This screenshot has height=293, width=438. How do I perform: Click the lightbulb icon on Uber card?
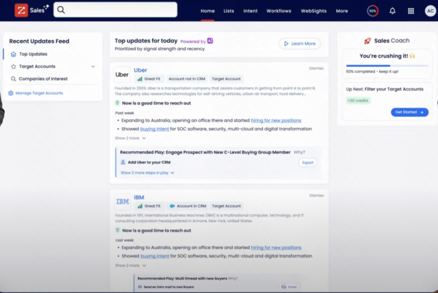point(117,103)
